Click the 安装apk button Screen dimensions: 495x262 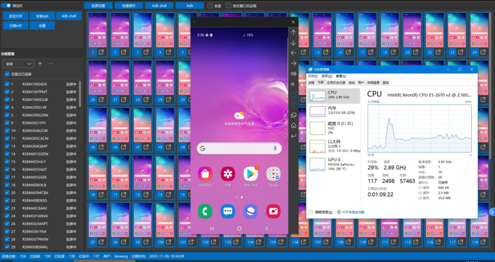coord(42,16)
